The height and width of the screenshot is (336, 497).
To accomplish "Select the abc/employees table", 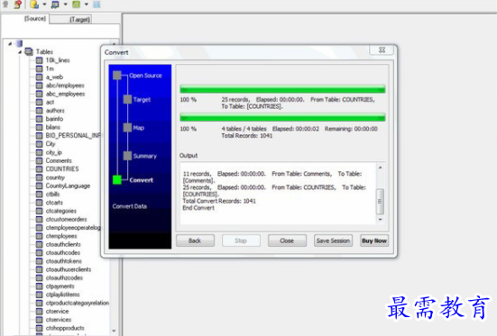I will click(65, 86).
